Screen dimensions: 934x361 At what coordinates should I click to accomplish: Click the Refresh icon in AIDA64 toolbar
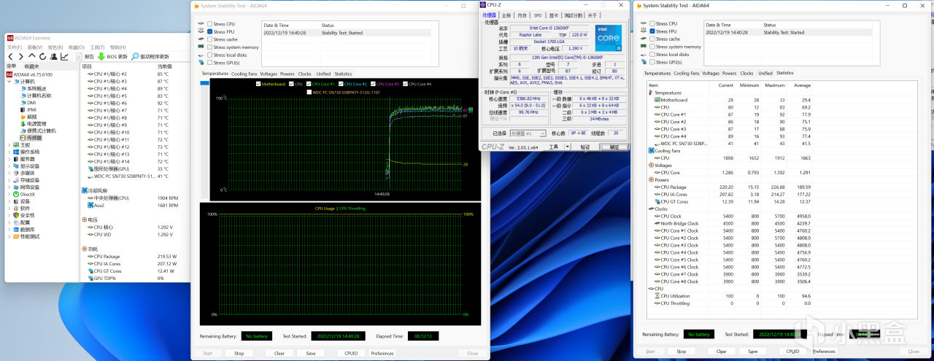44,56
